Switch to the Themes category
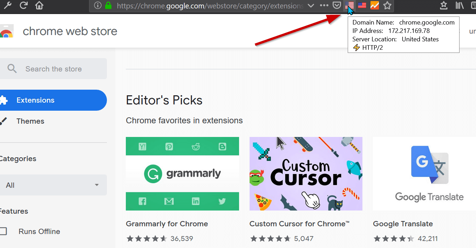Viewport: 476px width, 248px height. coord(30,121)
